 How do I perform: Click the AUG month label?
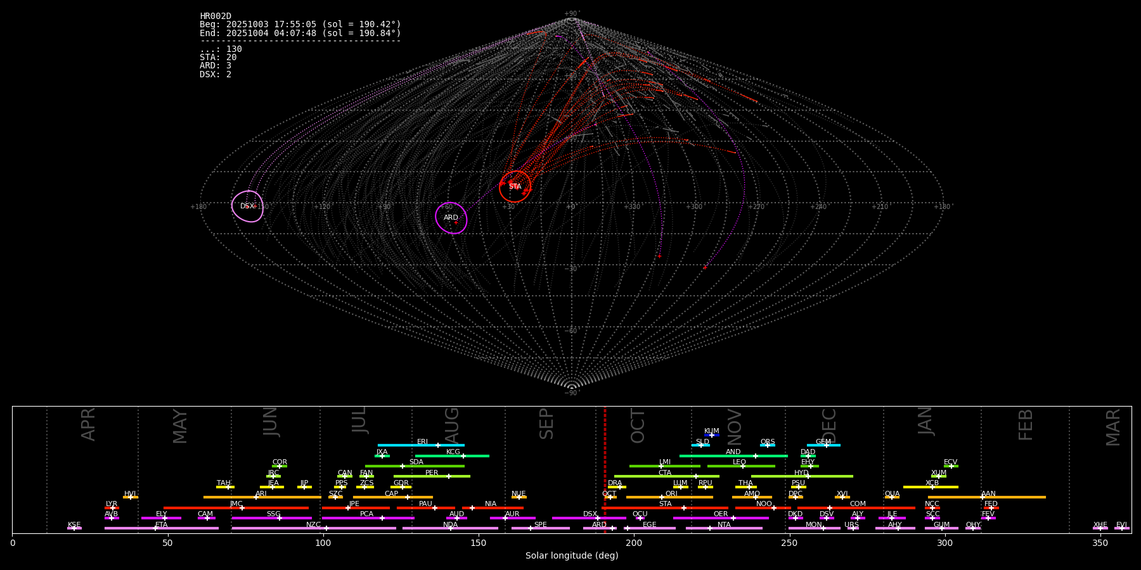(452, 424)
